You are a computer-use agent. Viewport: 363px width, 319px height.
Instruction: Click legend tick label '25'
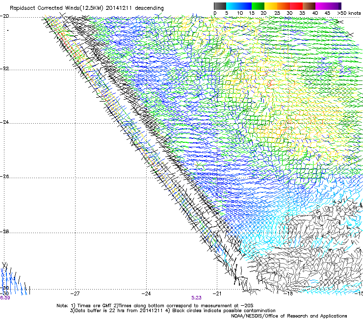tap(277, 13)
